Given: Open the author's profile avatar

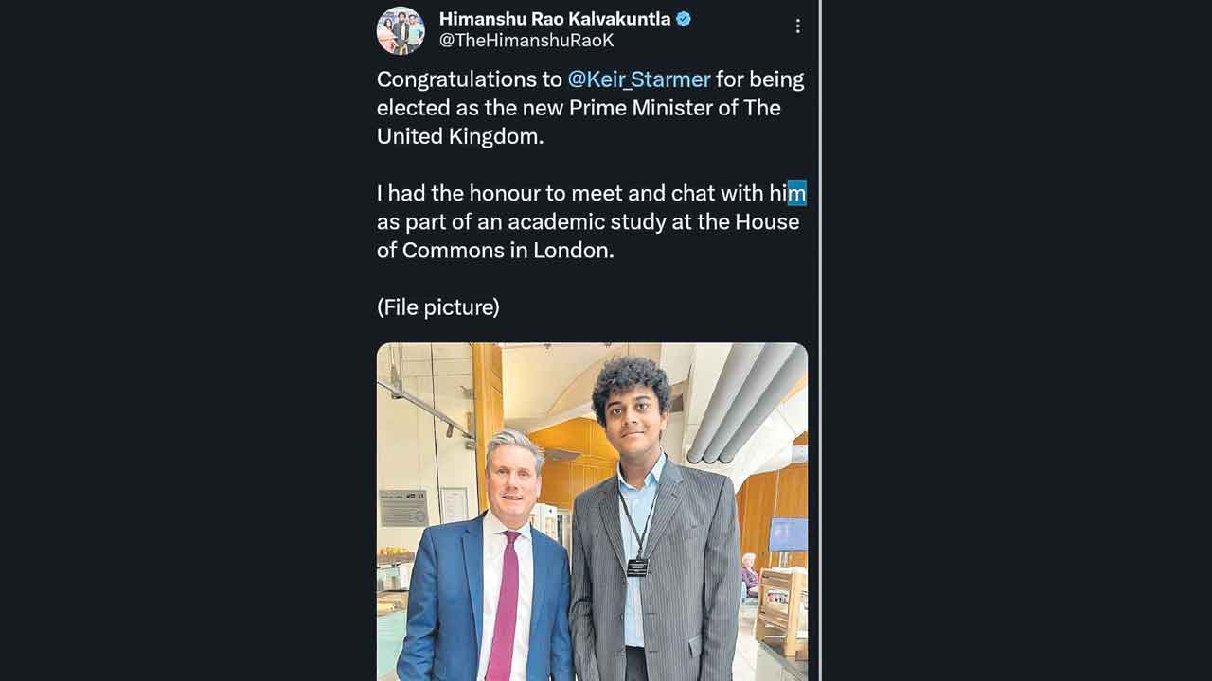Looking at the screenshot, I should [401, 30].
